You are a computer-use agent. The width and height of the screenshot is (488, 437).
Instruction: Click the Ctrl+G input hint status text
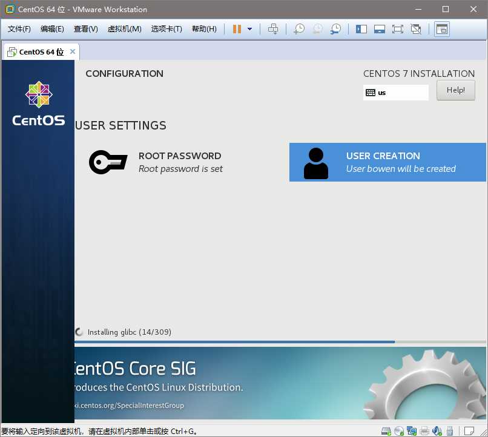(x=99, y=432)
